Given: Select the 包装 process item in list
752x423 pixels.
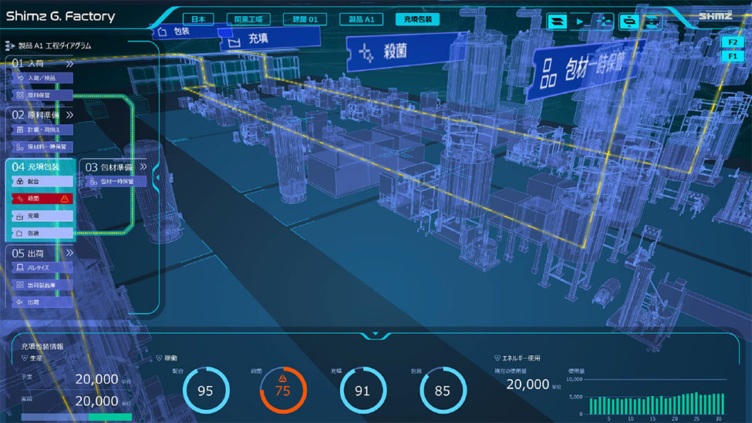Looking at the screenshot, I should 42,233.
